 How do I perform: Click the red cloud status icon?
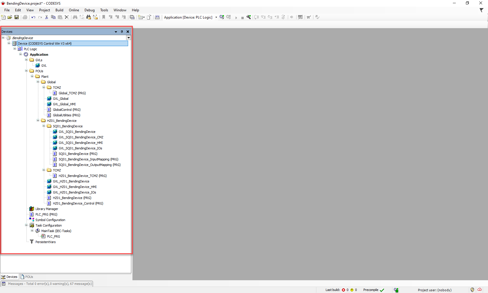point(480,290)
